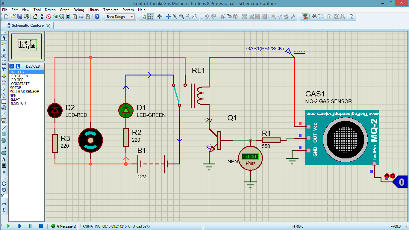The image size is (409, 230).
Task: Click the P pick devices button
Action: click(x=12, y=66)
